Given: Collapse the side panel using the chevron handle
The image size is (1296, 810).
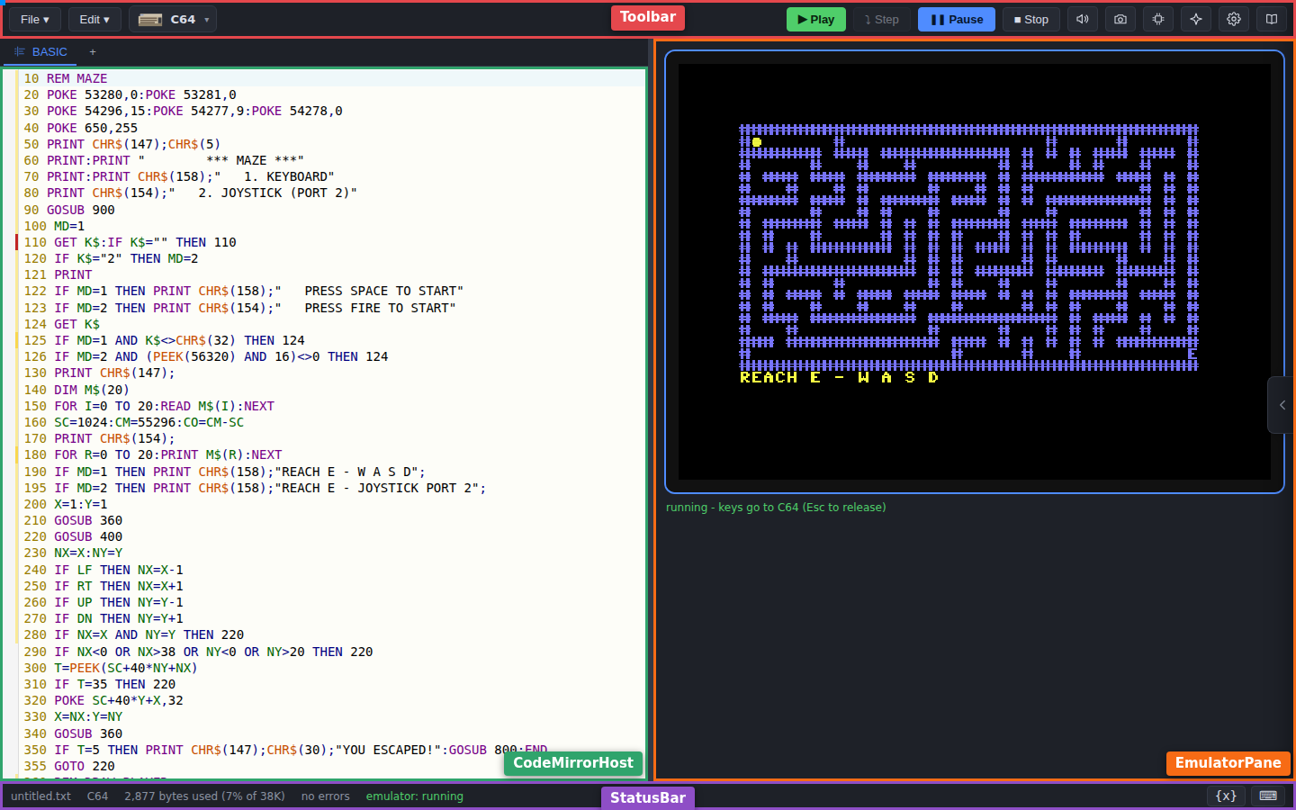Looking at the screenshot, I should click(x=1282, y=405).
